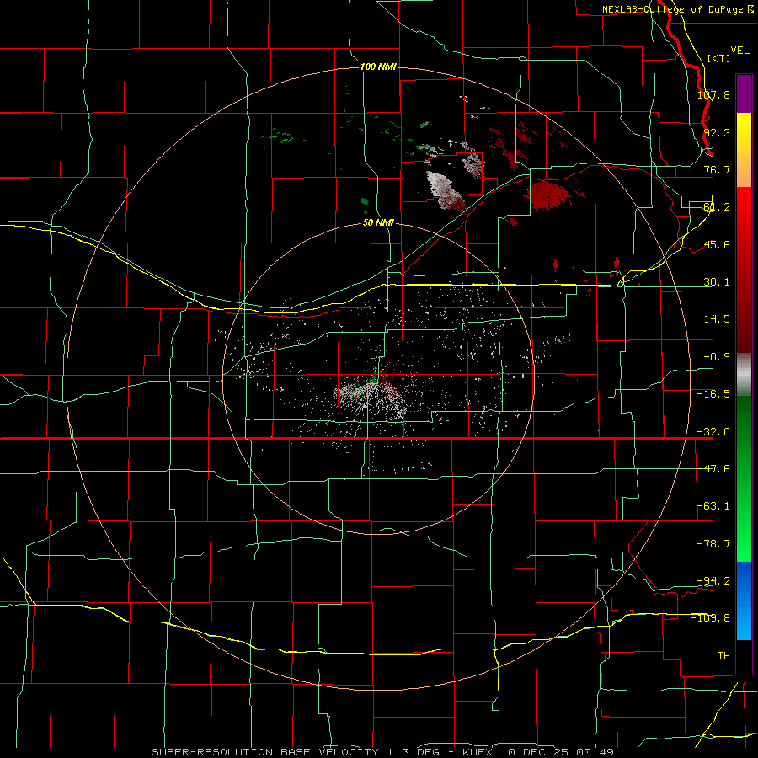Select the -109.8 scale value

point(711,618)
